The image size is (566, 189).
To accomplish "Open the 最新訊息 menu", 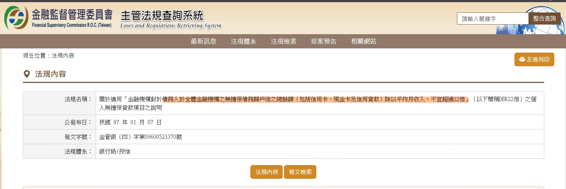I will point(203,41).
